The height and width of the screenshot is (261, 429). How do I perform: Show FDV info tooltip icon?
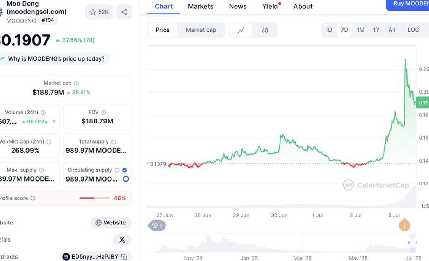(104, 113)
